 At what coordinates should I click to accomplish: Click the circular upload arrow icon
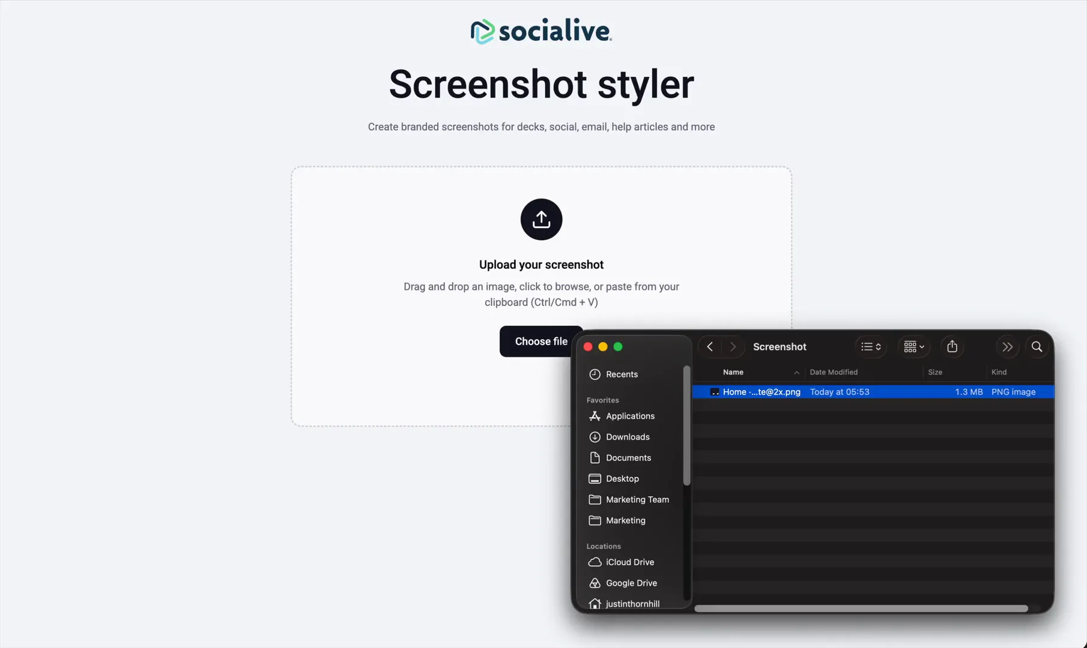(x=541, y=220)
